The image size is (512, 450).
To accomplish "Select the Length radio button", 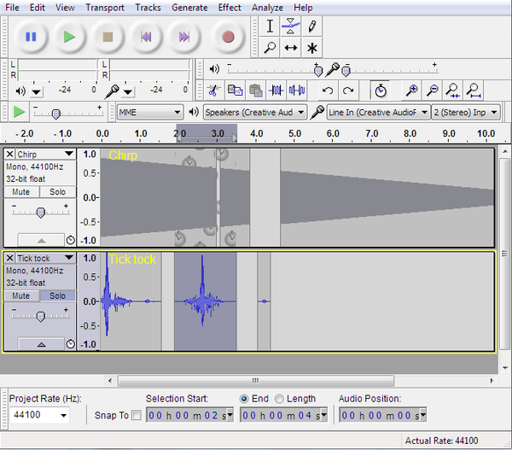I will tap(280, 399).
